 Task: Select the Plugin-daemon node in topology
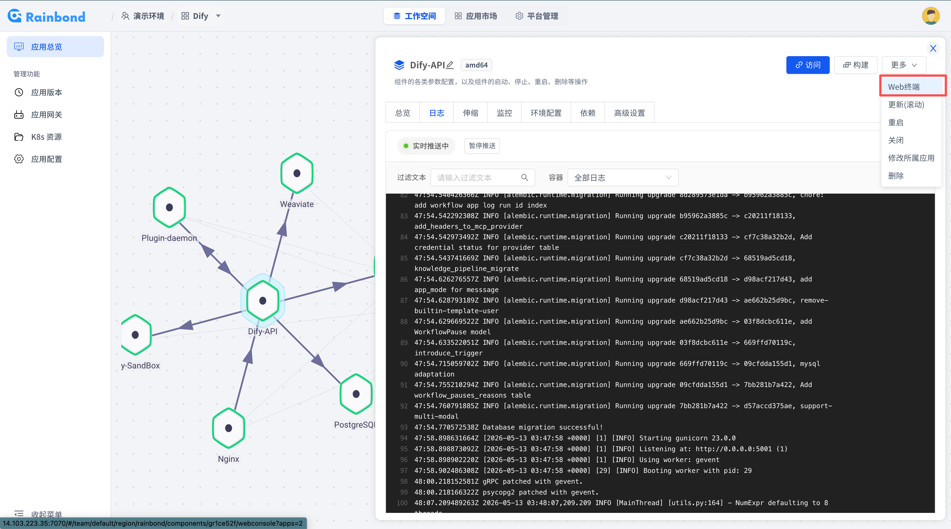(x=169, y=207)
